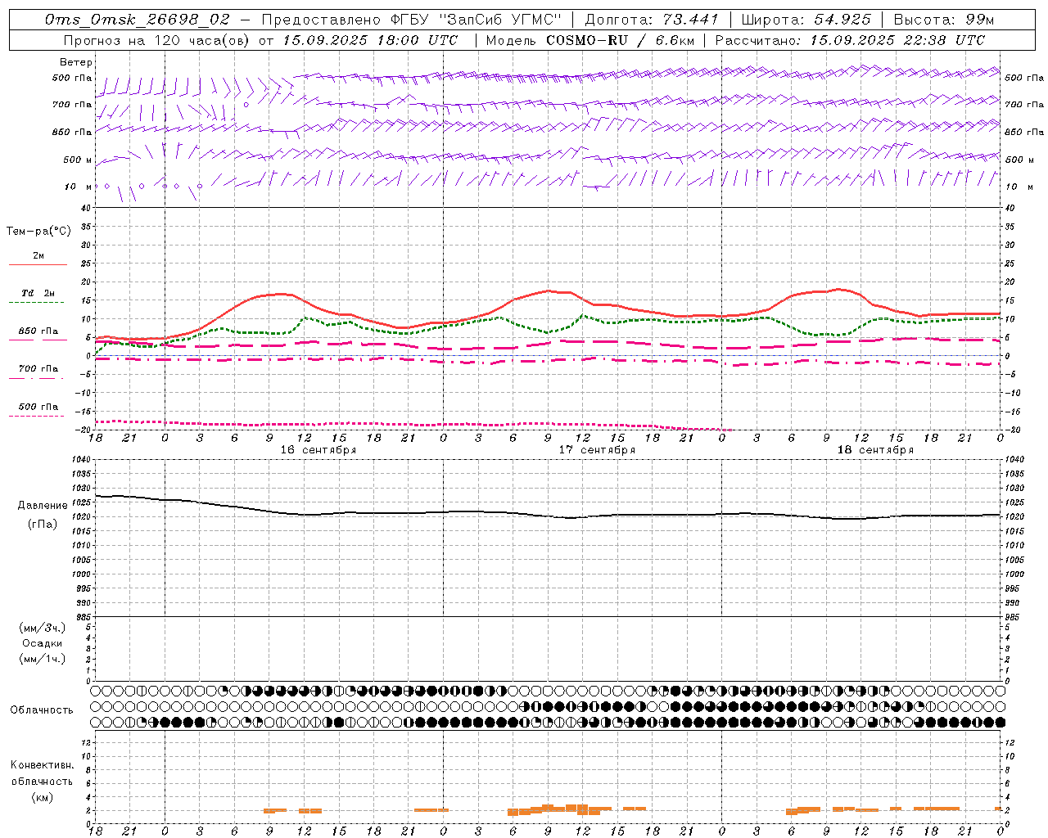The height and width of the screenshot is (838, 1048).
Task: Click the pink dotted 500 гПа temperature legend line
Action: (36, 417)
